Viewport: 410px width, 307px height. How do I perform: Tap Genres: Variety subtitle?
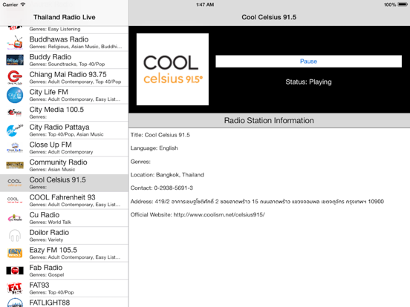click(46, 240)
